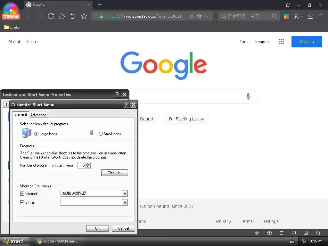The image size is (328, 246).
Task: Open the browser hamburger main menu
Action: (321, 16)
